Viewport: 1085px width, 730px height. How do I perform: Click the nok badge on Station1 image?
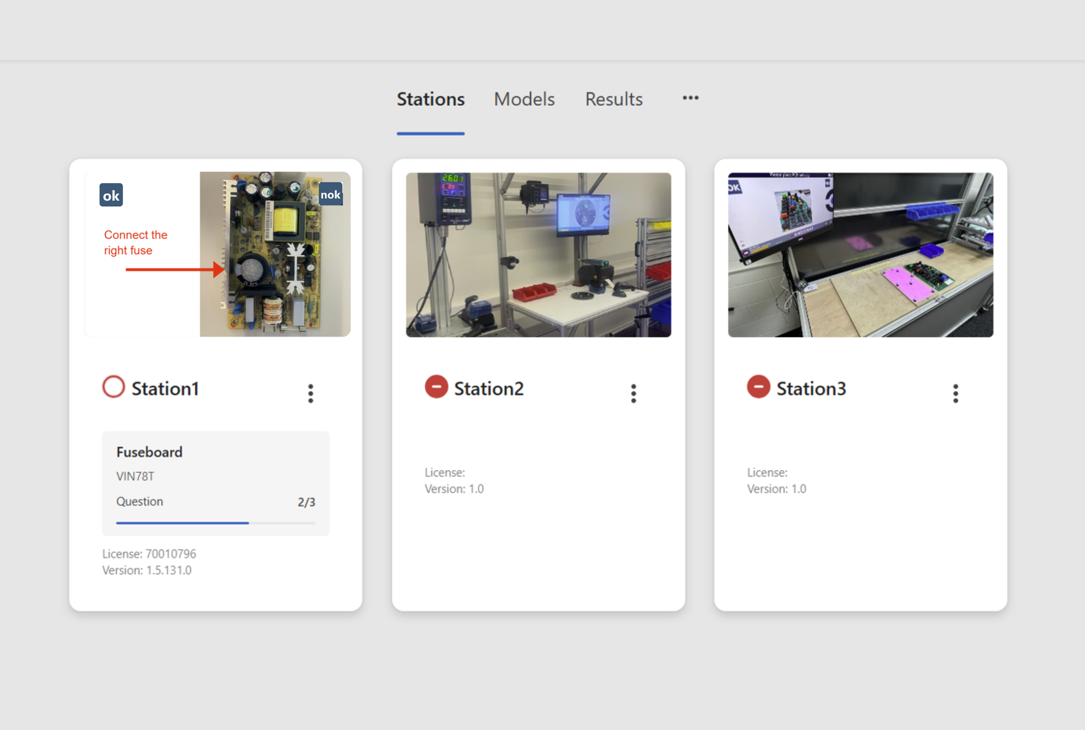[330, 194]
